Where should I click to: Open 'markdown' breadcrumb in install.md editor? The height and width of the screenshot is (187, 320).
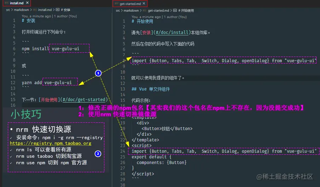pos(22,10)
